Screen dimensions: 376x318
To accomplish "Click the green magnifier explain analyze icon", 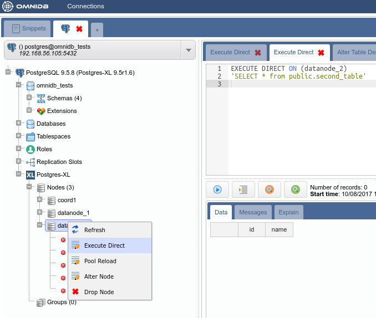I will tap(296, 189).
